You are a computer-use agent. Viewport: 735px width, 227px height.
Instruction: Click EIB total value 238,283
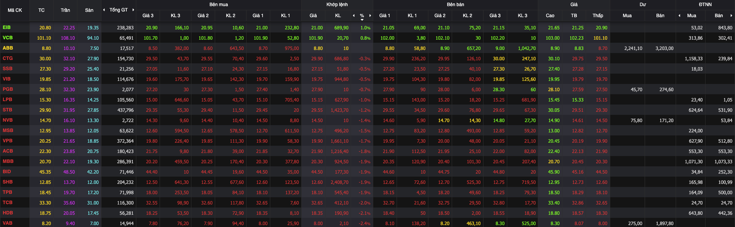125,28
